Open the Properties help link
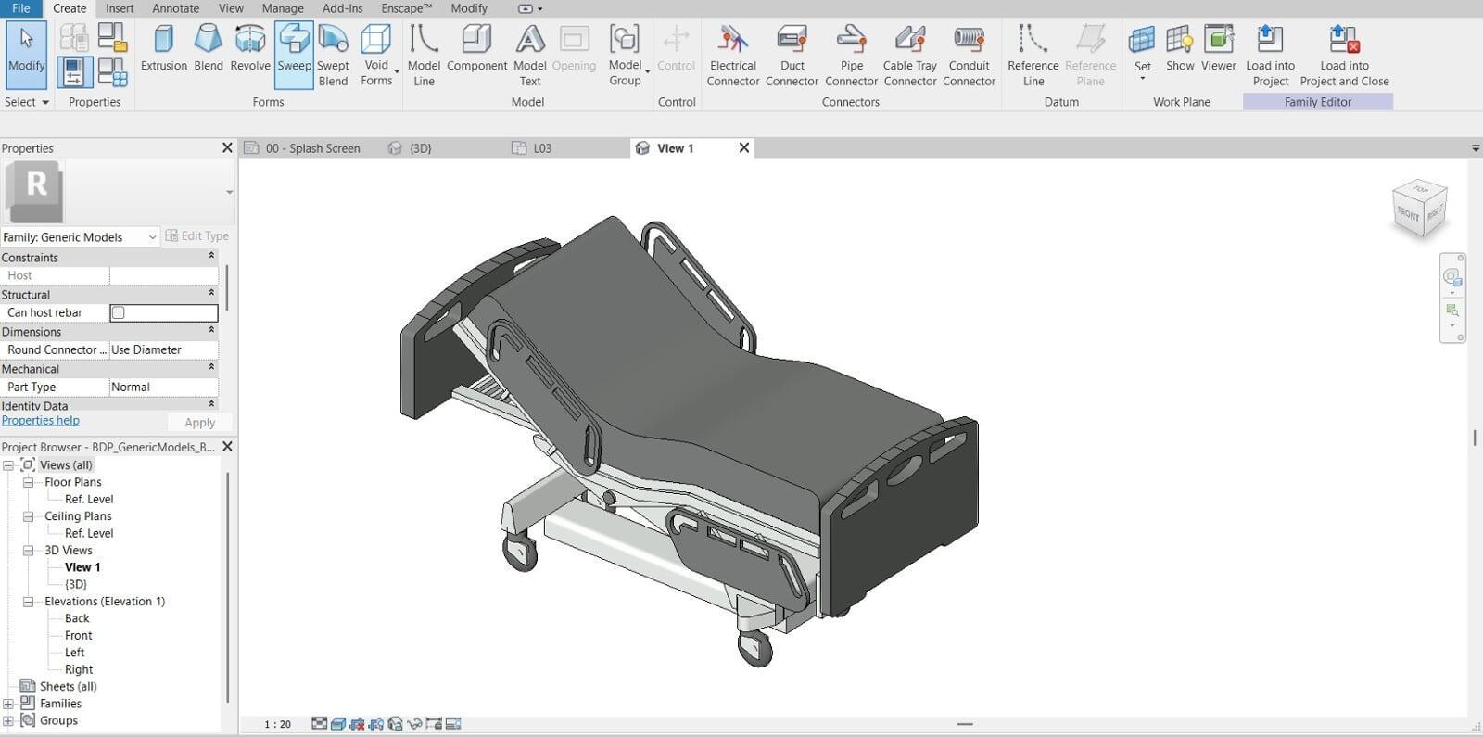Viewport: 1483px width, 737px height. point(41,421)
